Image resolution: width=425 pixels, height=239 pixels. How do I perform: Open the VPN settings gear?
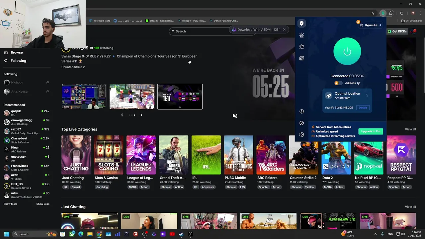(301, 135)
